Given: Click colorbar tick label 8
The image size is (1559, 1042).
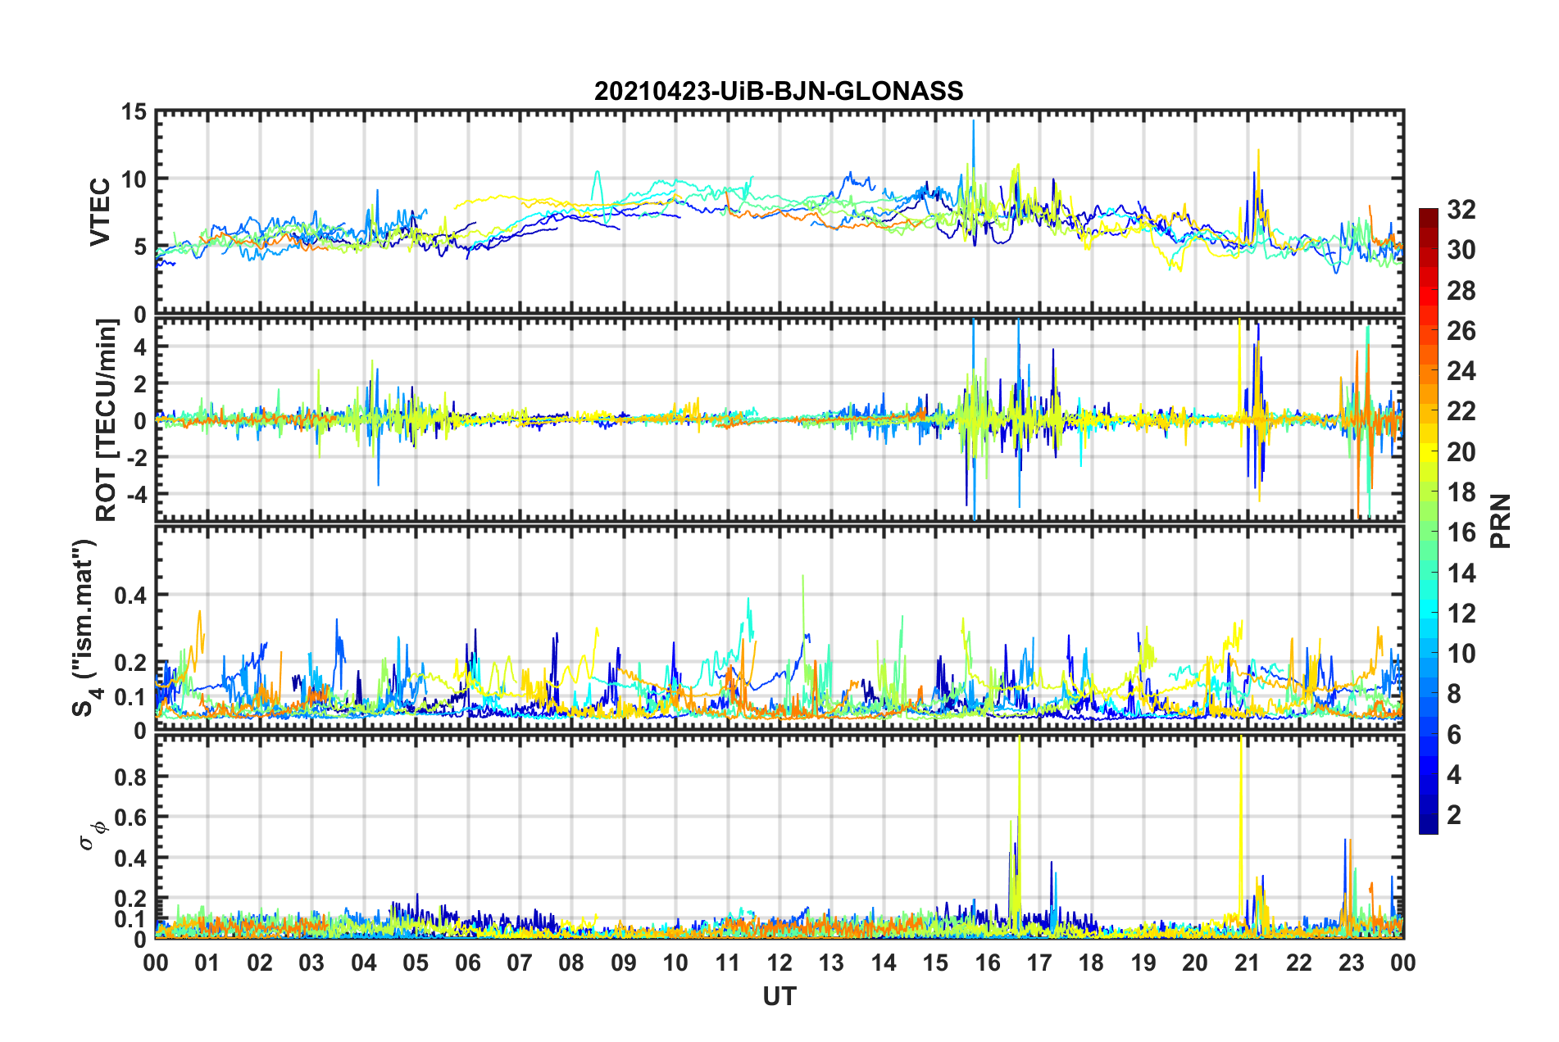Looking at the screenshot, I should coord(1454,694).
